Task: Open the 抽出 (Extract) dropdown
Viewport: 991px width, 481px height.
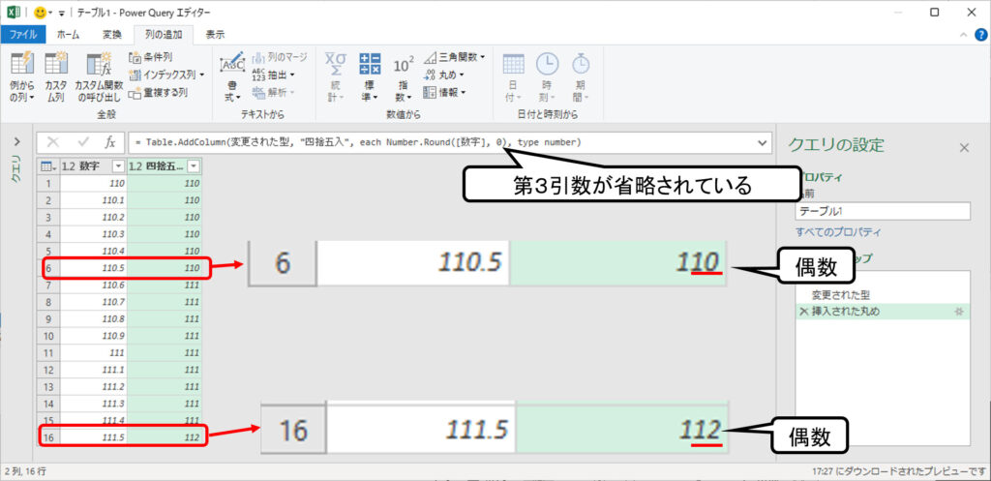Action: (x=273, y=75)
